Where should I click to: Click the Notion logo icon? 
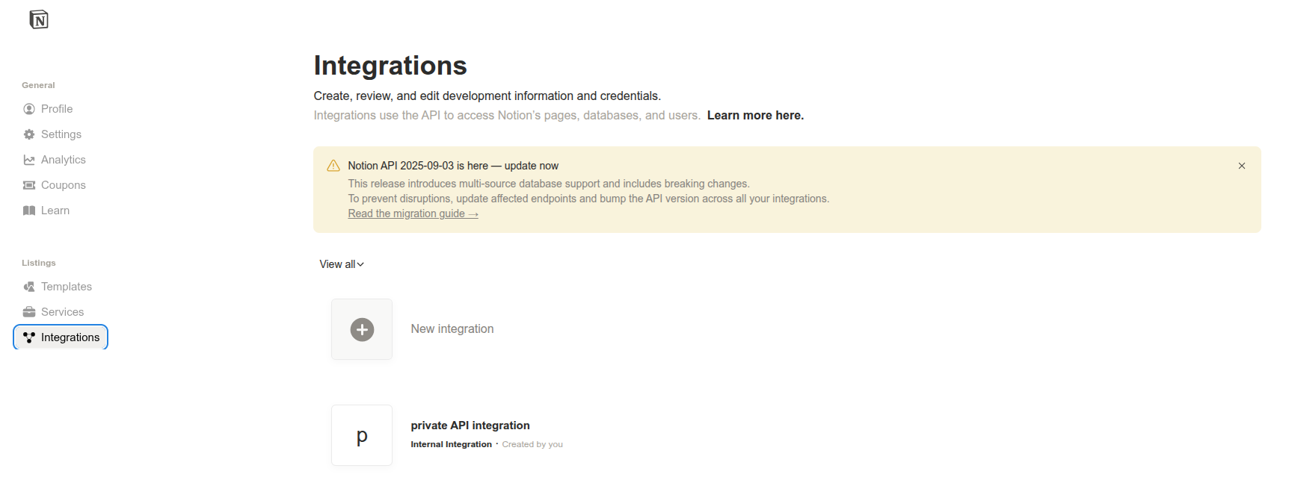coord(39,19)
